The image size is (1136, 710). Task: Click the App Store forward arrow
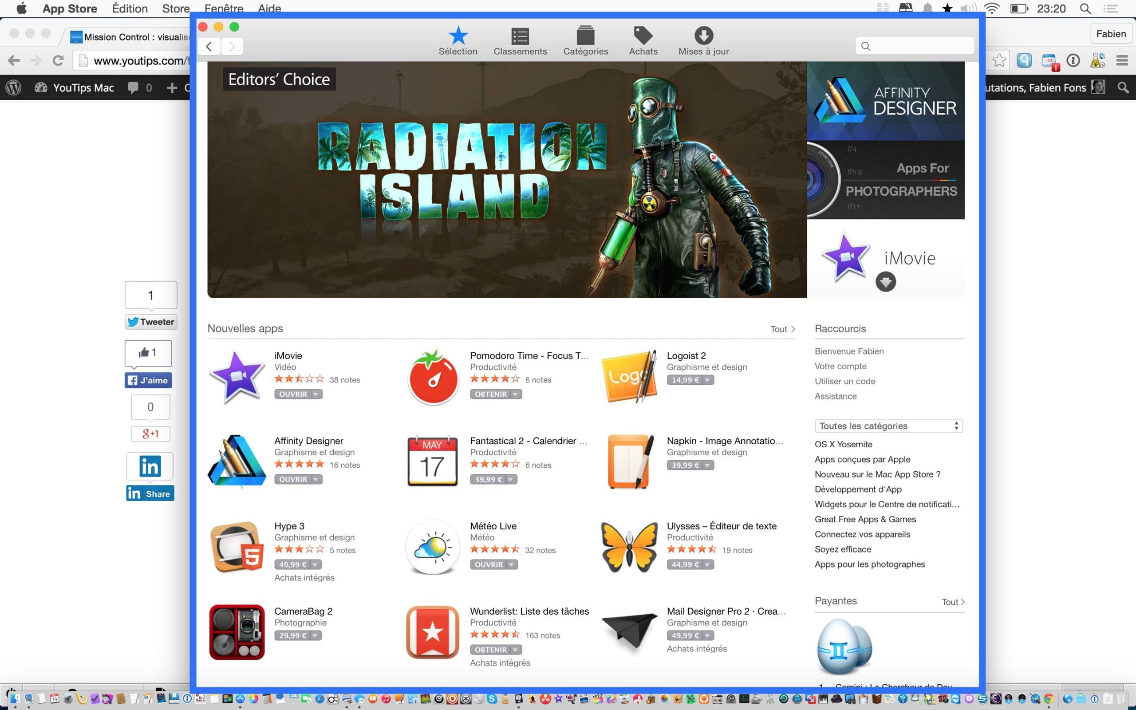(232, 47)
